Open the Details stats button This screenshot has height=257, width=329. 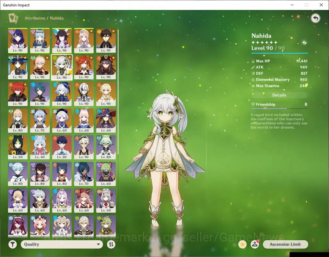(279, 95)
